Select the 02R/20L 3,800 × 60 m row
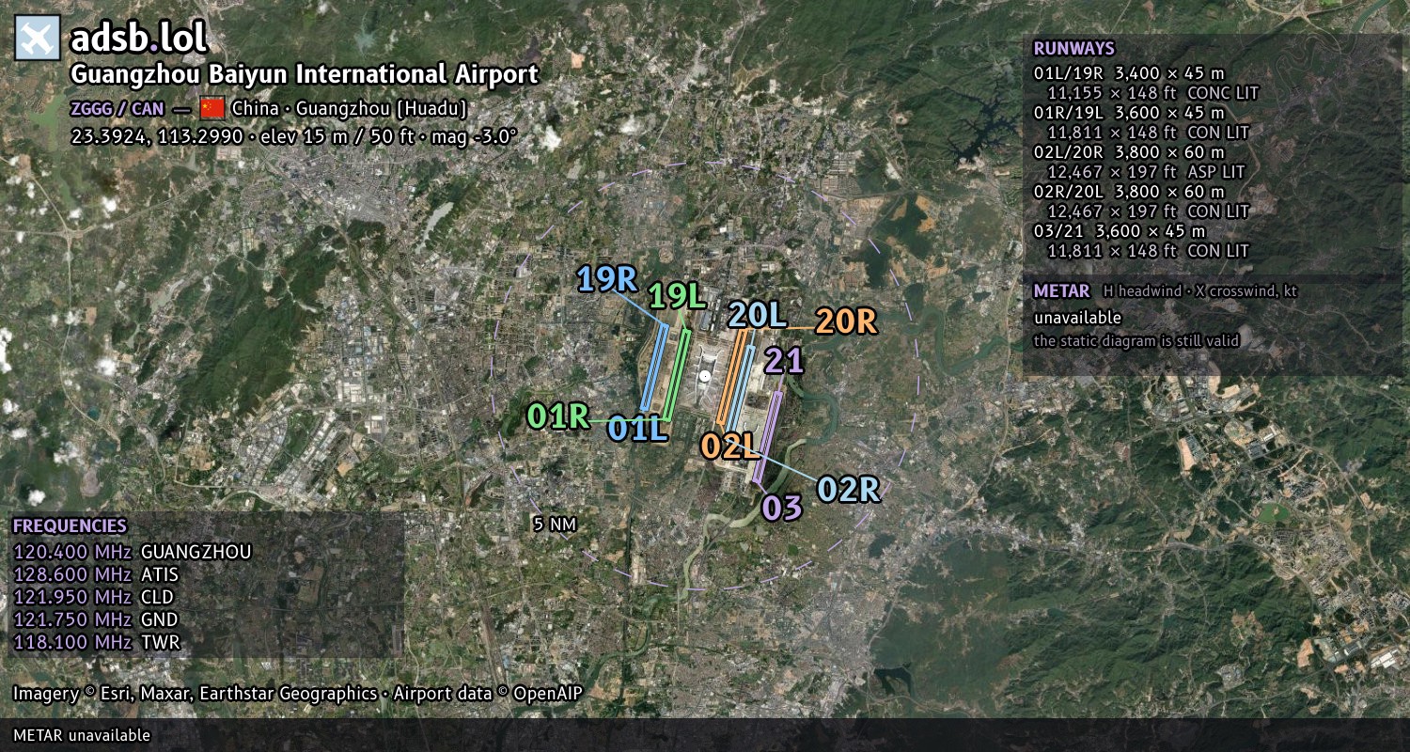The height and width of the screenshot is (752, 1410). pos(1129,192)
